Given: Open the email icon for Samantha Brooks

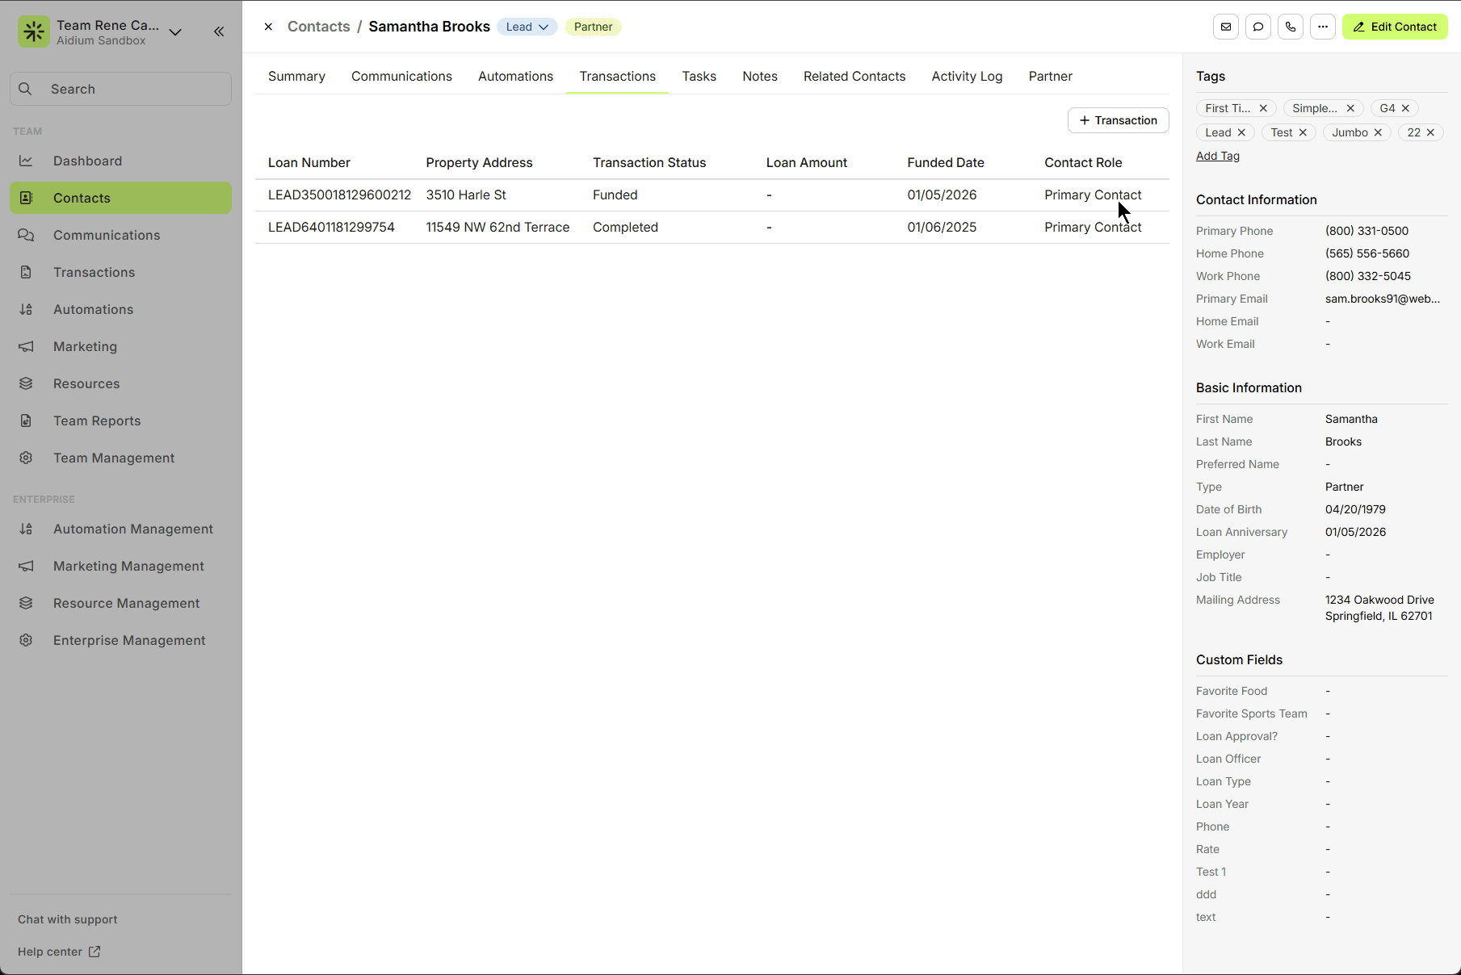Looking at the screenshot, I should coord(1225,27).
